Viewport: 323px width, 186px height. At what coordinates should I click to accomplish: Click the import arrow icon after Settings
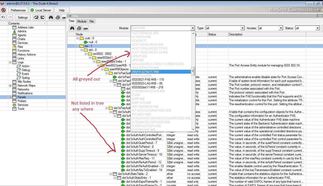[x=36, y=17]
